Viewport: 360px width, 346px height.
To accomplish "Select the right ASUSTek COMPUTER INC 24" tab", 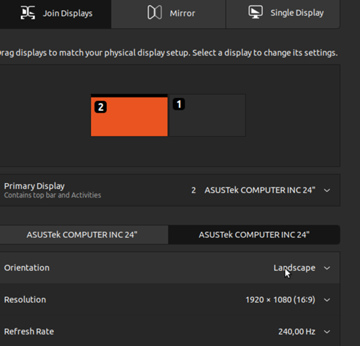I will (254, 235).
